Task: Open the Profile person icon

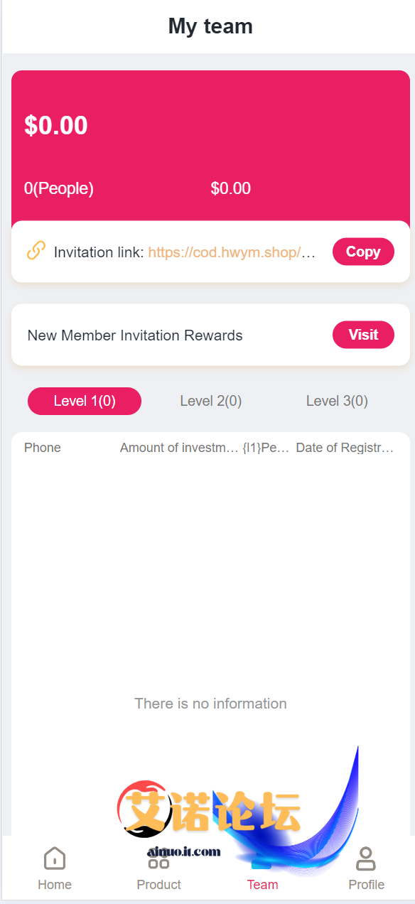Action: pos(366,858)
